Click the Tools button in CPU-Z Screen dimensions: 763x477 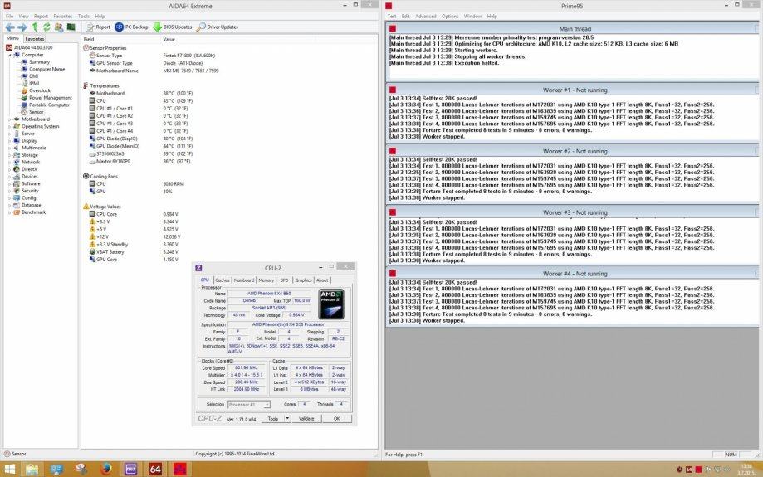[273, 419]
